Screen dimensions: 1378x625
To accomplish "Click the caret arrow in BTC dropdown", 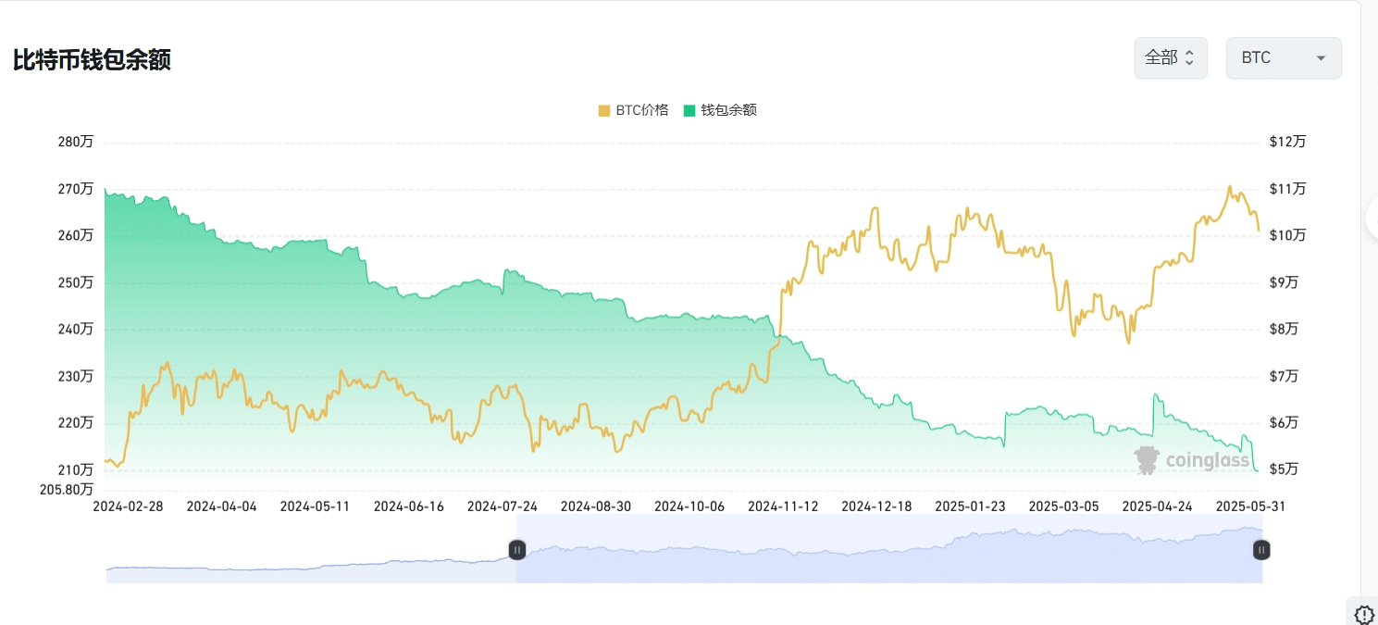I will tap(1321, 58).
